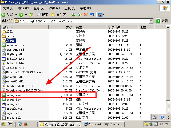Click inside the address bar path field
Screen dimensions: 171x128
(x=82, y=21)
